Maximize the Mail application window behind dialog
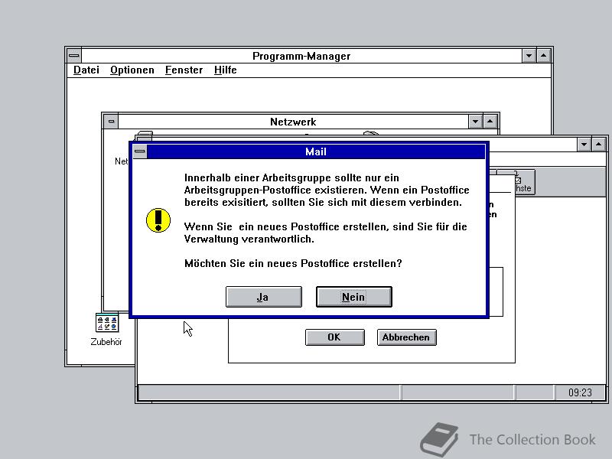 tap(599, 145)
